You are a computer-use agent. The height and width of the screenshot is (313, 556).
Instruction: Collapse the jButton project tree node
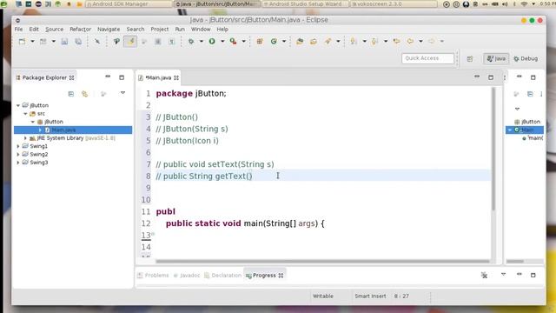point(18,105)
